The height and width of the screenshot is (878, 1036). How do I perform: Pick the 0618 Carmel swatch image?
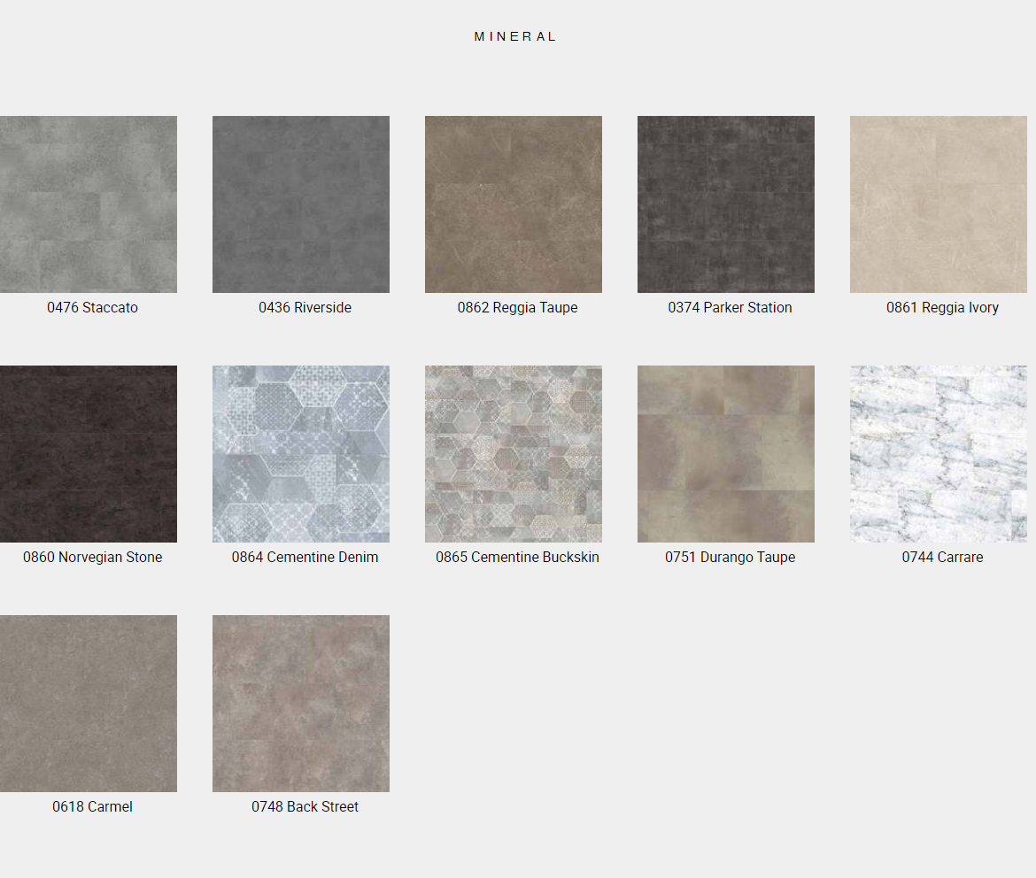click(x=89, y=704)
